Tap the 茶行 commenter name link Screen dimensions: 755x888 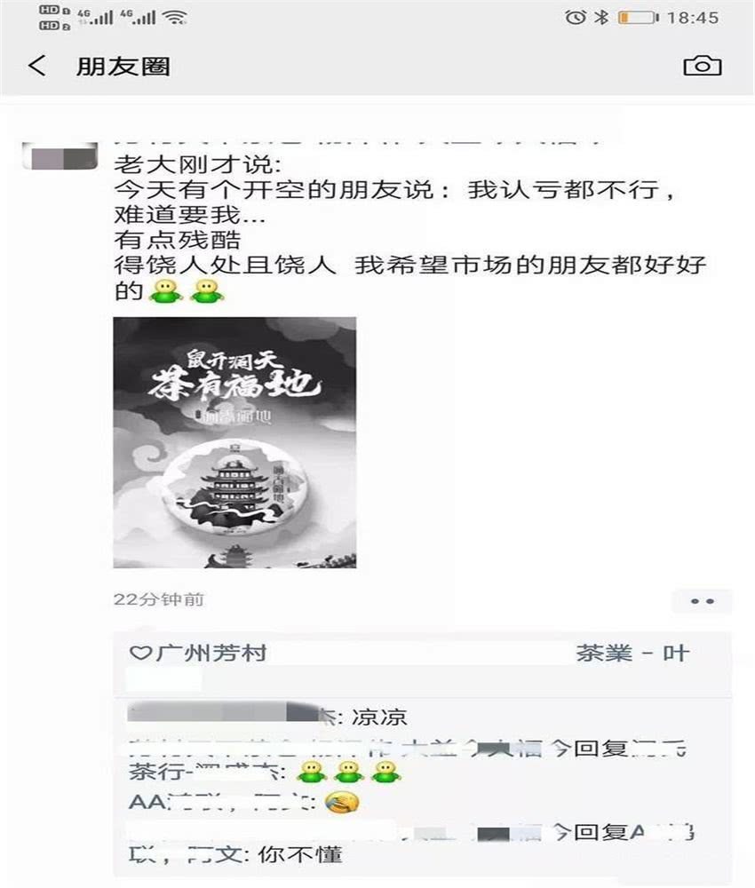click(206, 772)
